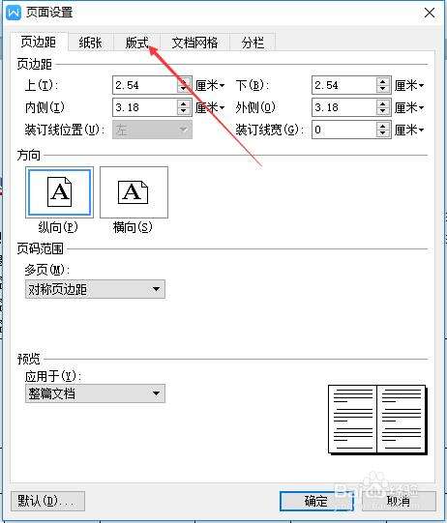Viewport: 447px width, 523px height.
Task: Open the unit dropdown for 装订线宽(G)
Action: pyautogui.click(x=409, y=130)
